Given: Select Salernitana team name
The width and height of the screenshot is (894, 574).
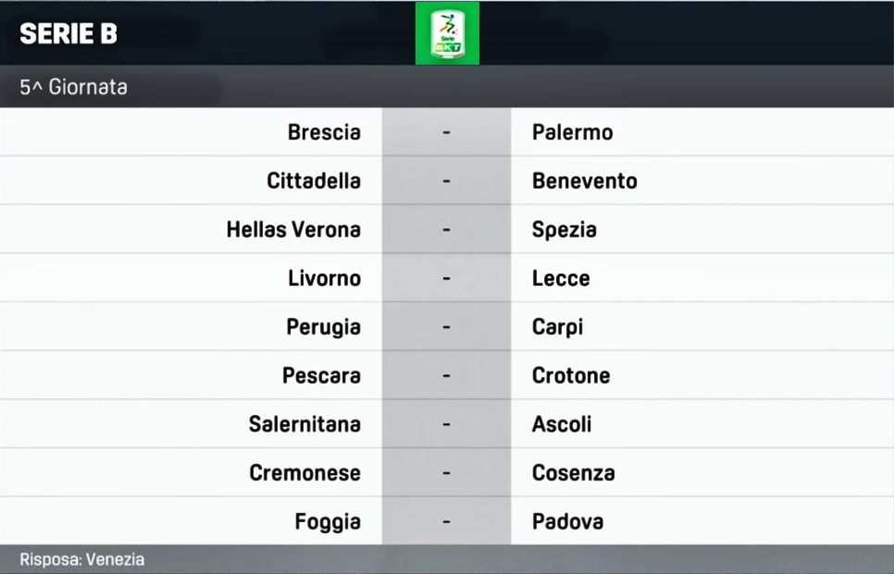Looking at the screenshot, I should (304, 424).
